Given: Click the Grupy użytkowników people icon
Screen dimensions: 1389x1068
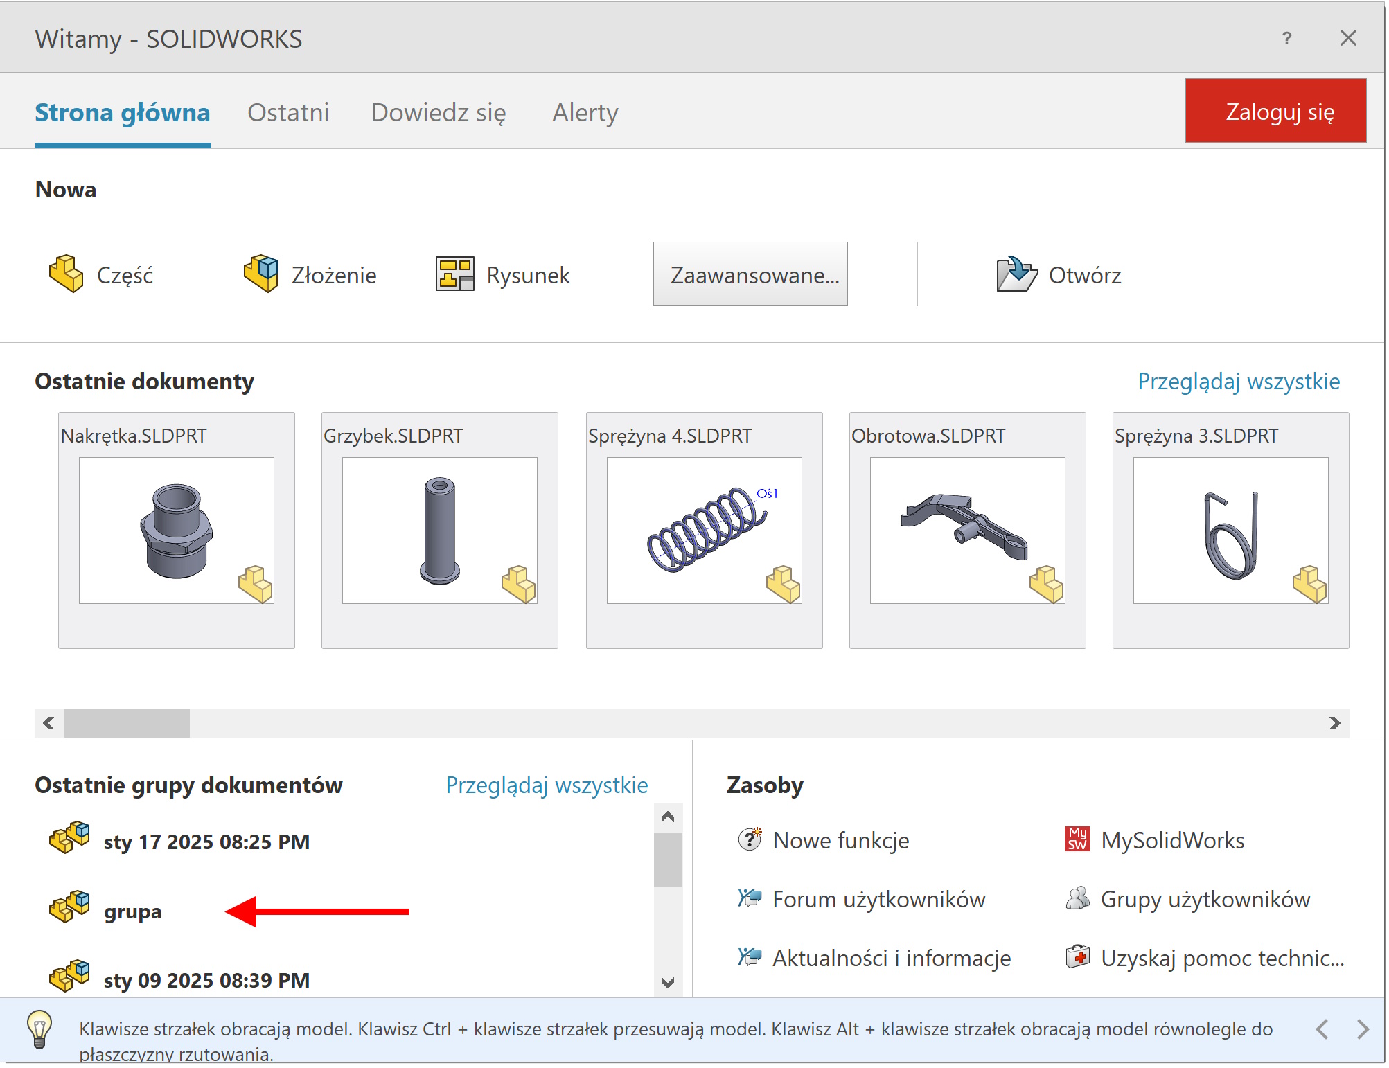Looking at the screenshot, I should pos(1077,899).
